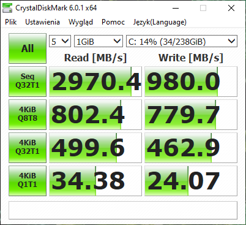Expand the test count dropdown showing 5
The height and width of the screenshot is (225, 246).
(x=60, y=41)
